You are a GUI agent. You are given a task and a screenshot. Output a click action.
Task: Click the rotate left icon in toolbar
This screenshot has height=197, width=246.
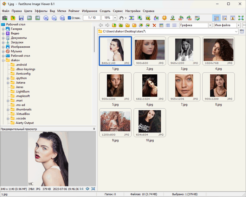point(181,18)
